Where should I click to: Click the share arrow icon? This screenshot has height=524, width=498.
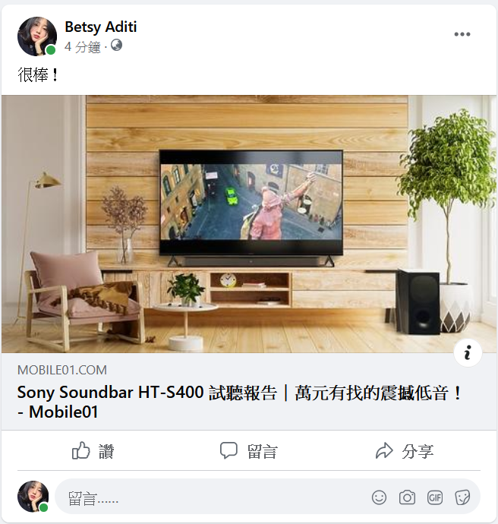[x=384, y=450]
